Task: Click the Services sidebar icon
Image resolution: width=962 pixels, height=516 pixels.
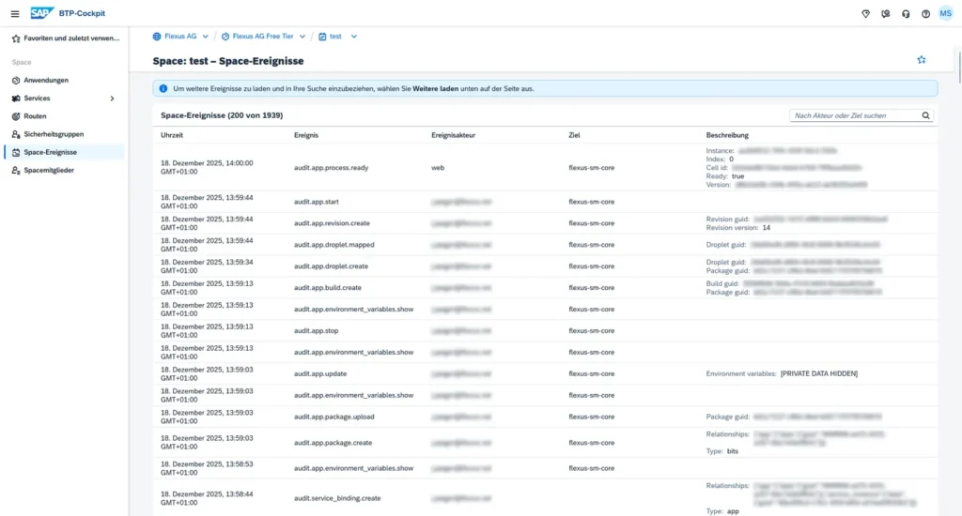Action: click(x=16, y=99)
